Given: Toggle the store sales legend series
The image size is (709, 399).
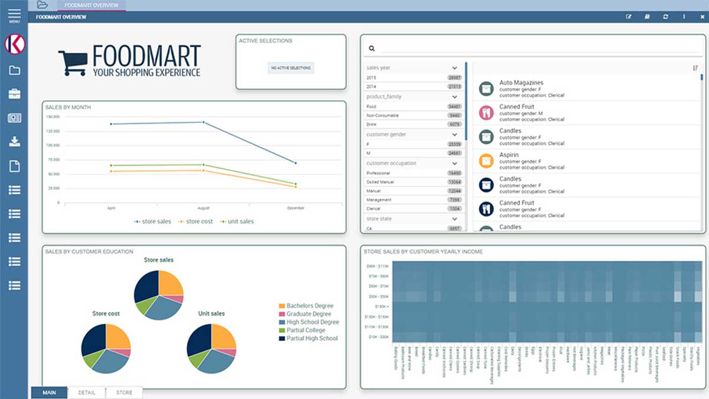Looking at the screenshot, I should (153, 222).
